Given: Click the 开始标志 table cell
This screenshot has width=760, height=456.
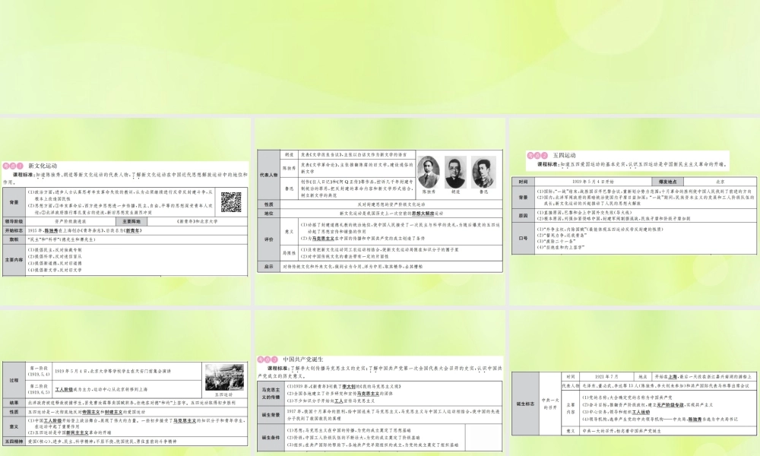Looking at the screenshot, I should tap(14, 231).
